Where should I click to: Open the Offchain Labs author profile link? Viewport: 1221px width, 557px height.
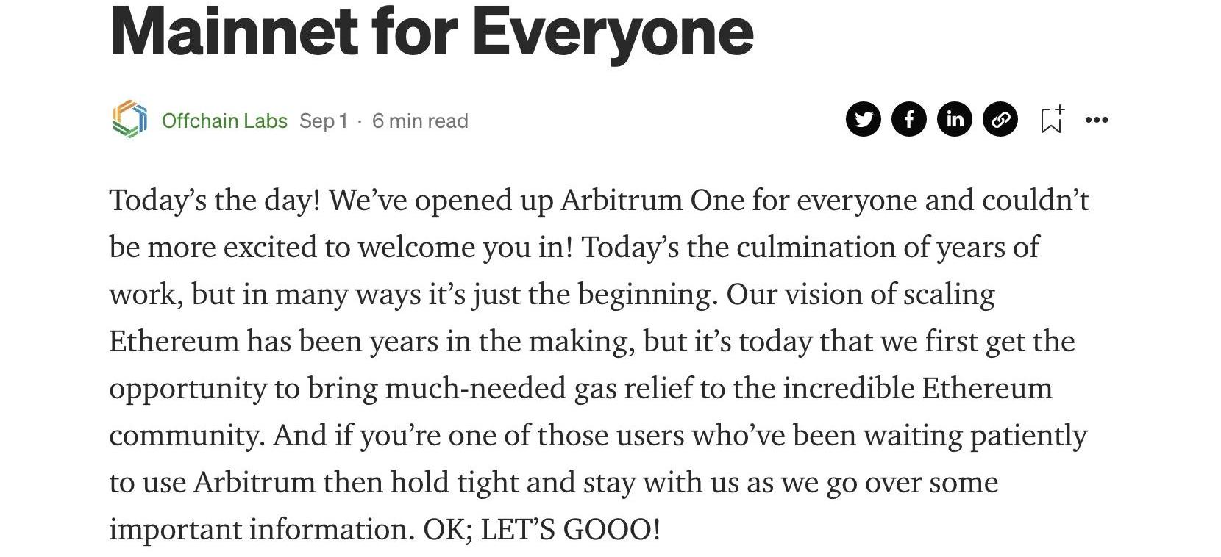coord(224,121)
